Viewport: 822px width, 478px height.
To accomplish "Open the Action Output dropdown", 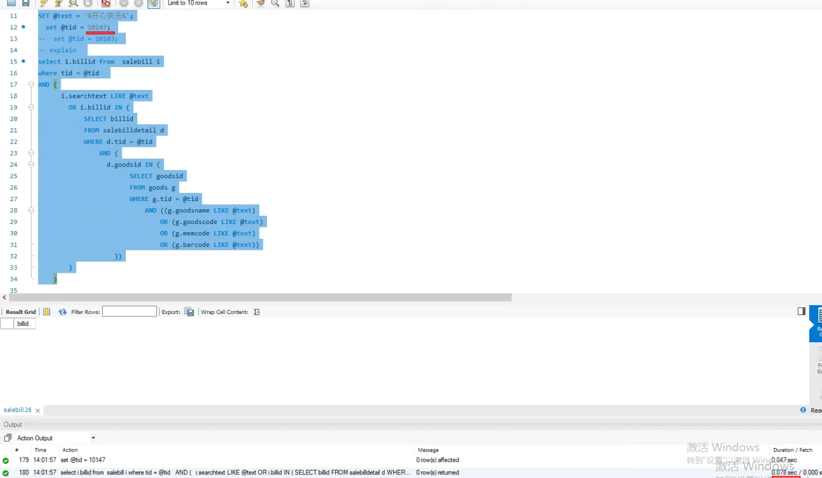I will [93, 438].
